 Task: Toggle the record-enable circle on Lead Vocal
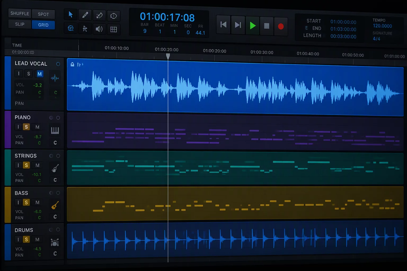[58, 64]
